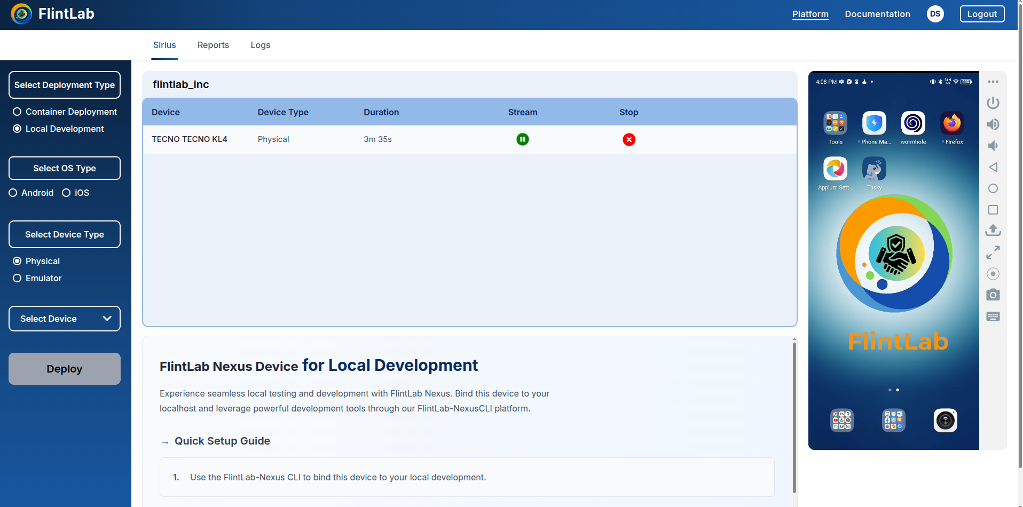This screenshot has width=1023, height=507.
Task: Click the FlintLab brand name
Action: (x=66, y=14)
